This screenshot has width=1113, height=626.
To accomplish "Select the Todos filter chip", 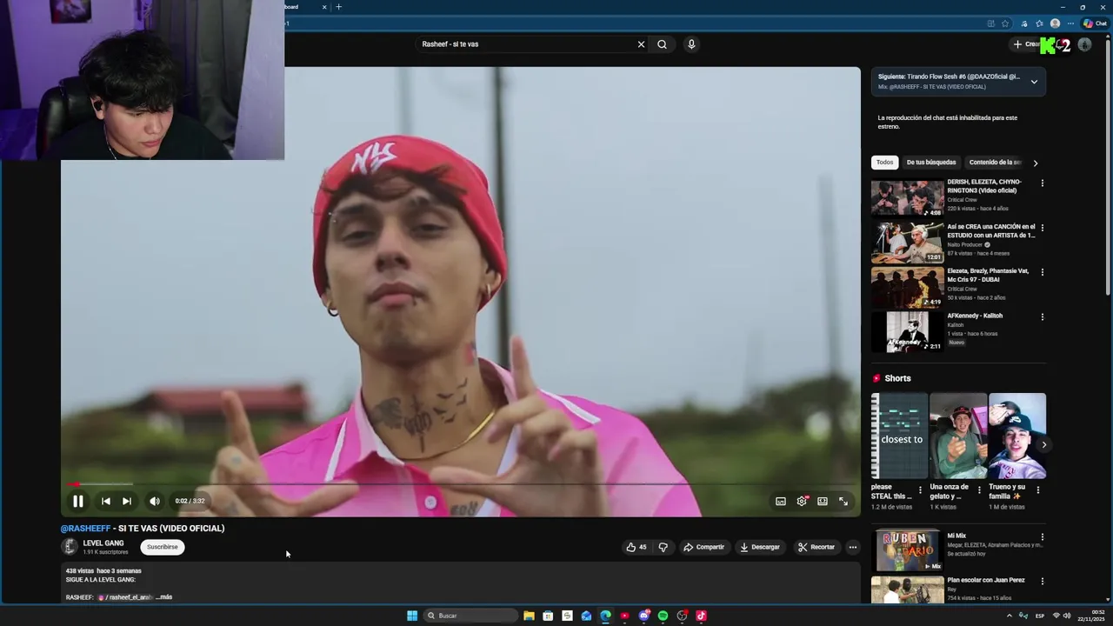I will pyautogui.click(x=884, y=163).
